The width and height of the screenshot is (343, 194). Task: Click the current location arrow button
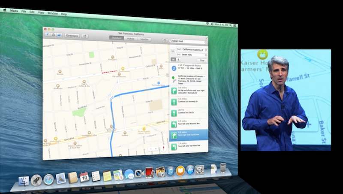click(47, 35)
